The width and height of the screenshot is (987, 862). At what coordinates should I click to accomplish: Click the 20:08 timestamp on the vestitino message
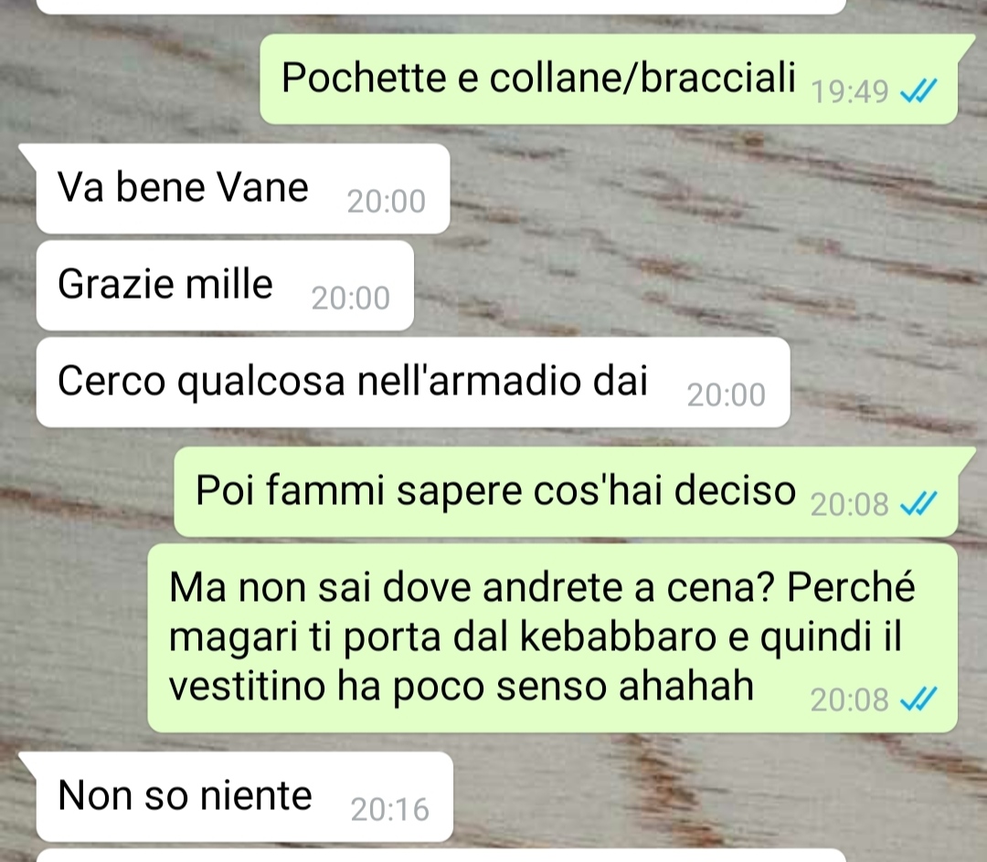tap(850, 699)
